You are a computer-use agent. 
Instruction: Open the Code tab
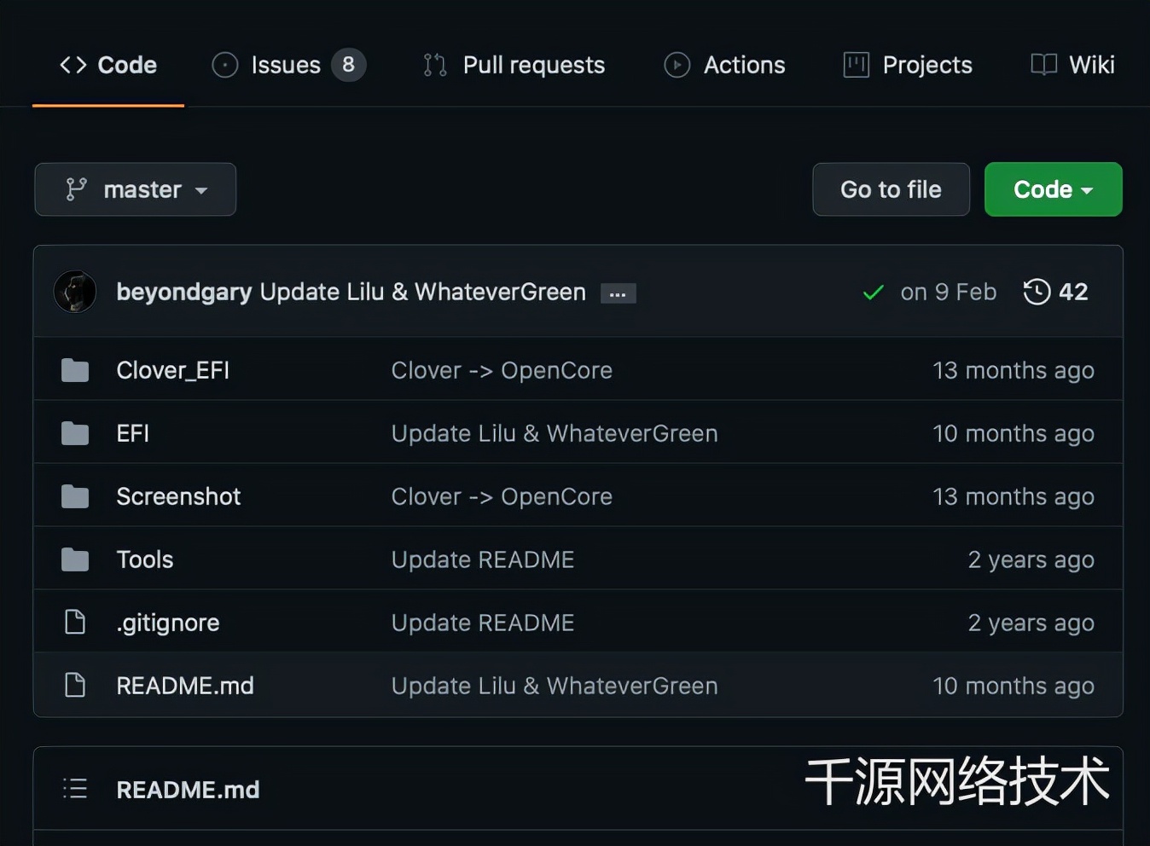(x=108, y=65)
